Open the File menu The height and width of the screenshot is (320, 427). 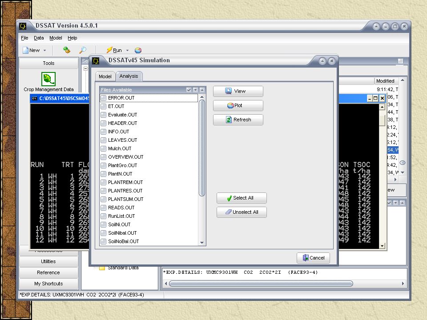pyautogui.click(x=24, y=38)
